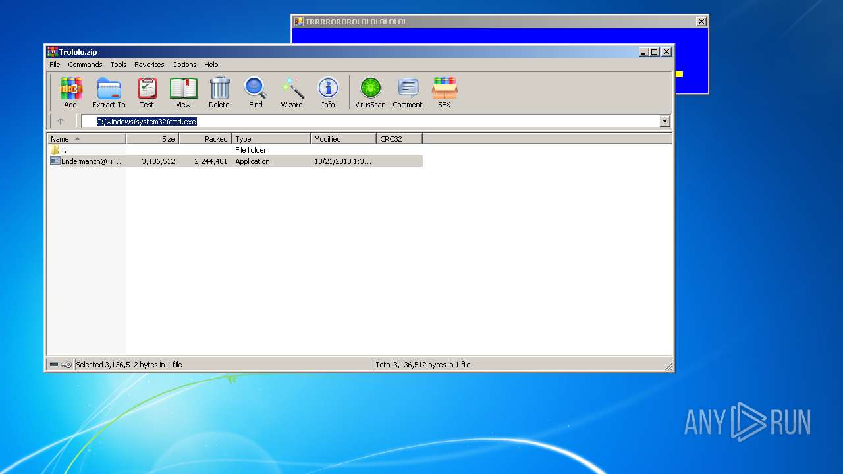This screenshot has height=474, width=843.
Task: Click 'Total 3,136,512 bytes' status text
Action: pyautogui.click(x=423, y=365)
